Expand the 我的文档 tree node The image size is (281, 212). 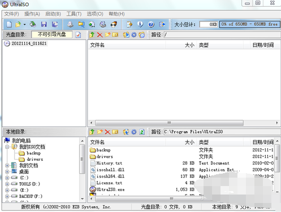click(x=7, y=166)
